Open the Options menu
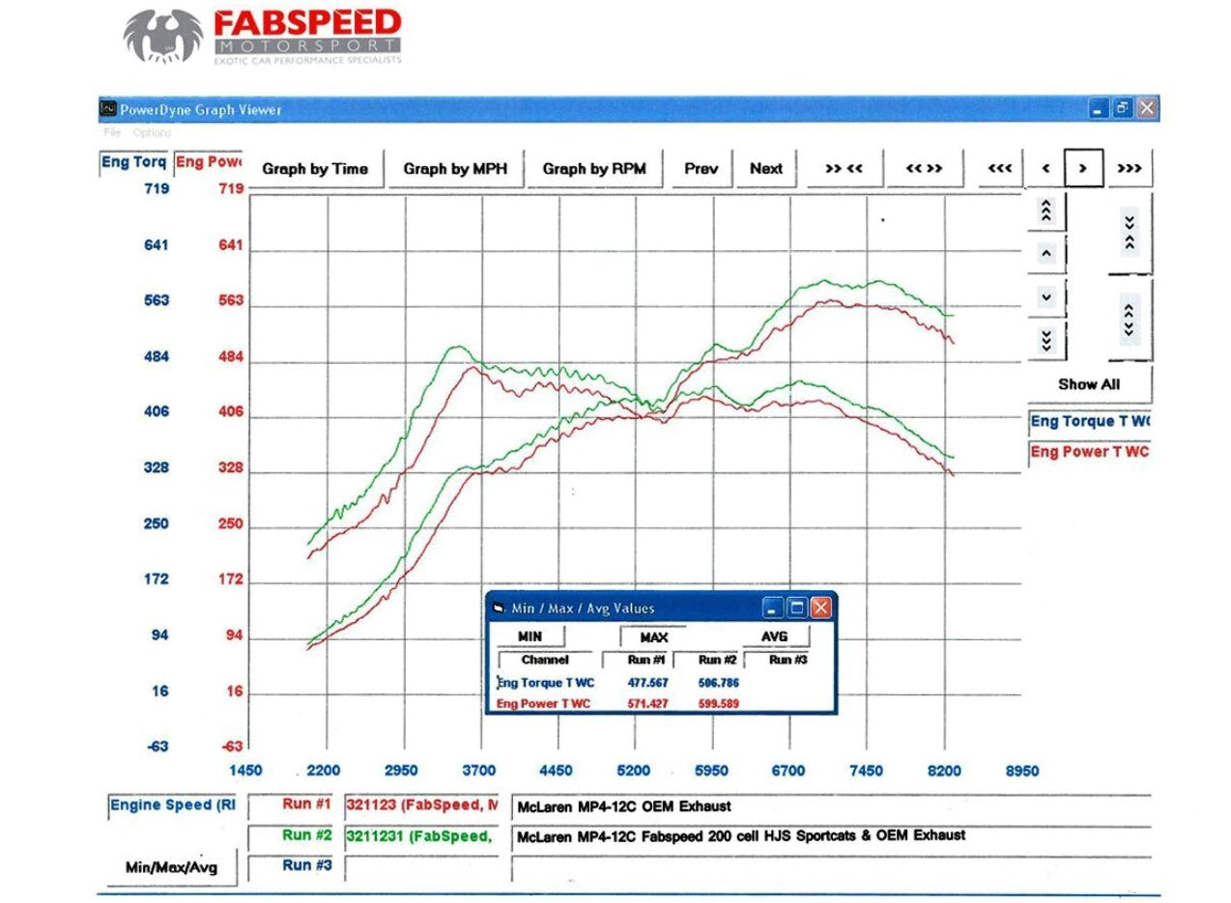This screenshot has width=1231, height=903. coord(152,132)
